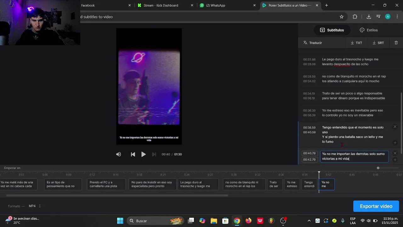Open Chrome profile avatar
The width and height of the screenshot is (403, 227).
(x=388, y=17)
